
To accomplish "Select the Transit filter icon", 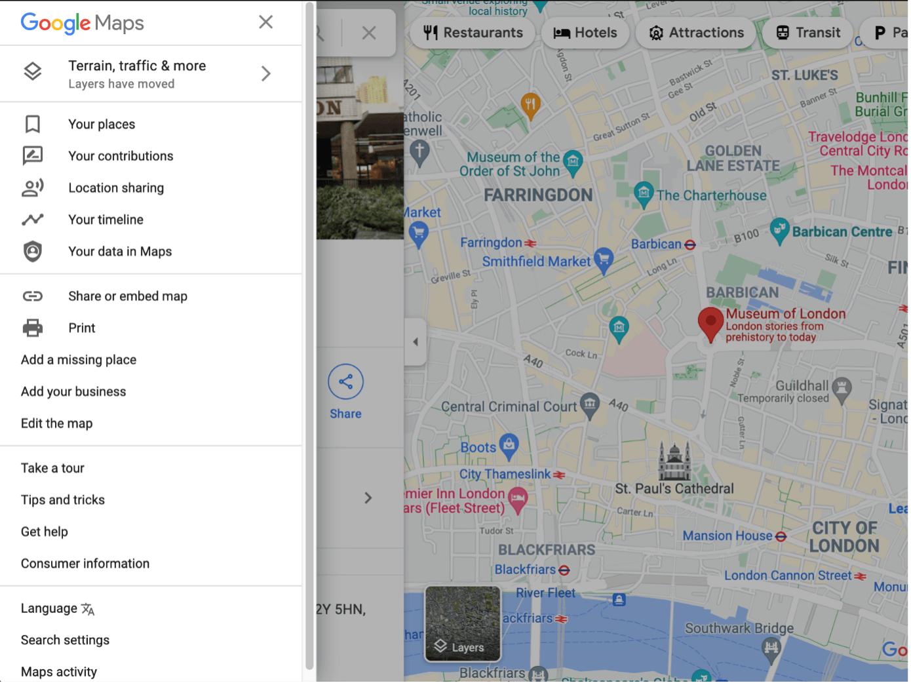I will pyautogui.click(x=781, y=32).
